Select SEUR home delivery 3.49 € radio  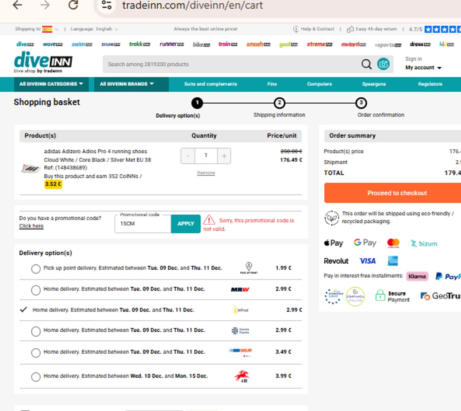coord(36,353)
